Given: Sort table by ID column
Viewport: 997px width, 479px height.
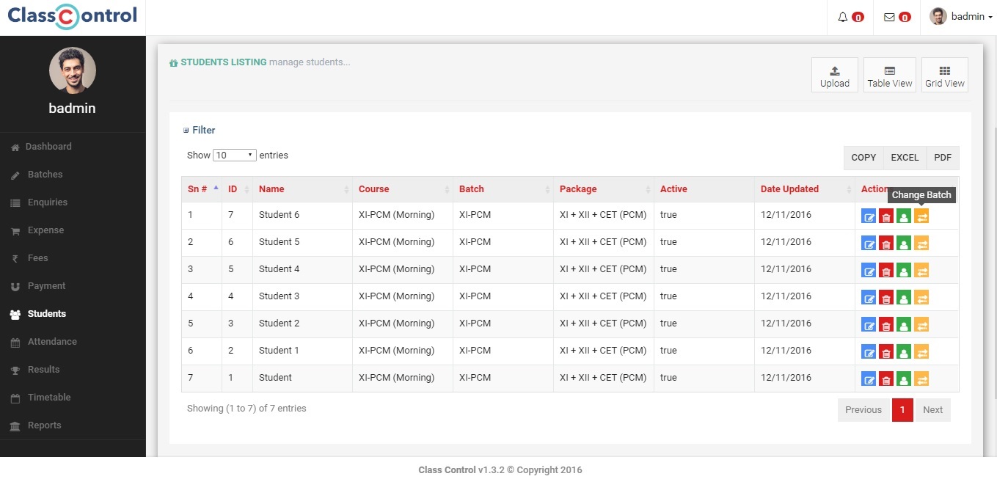Looking at the screenshot, I should click(238, 189).
